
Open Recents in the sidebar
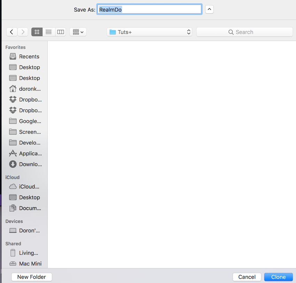[x=24, y=56]
